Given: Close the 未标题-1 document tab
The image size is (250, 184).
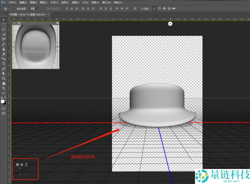Looking at the screenshot, I should (48, 15).
